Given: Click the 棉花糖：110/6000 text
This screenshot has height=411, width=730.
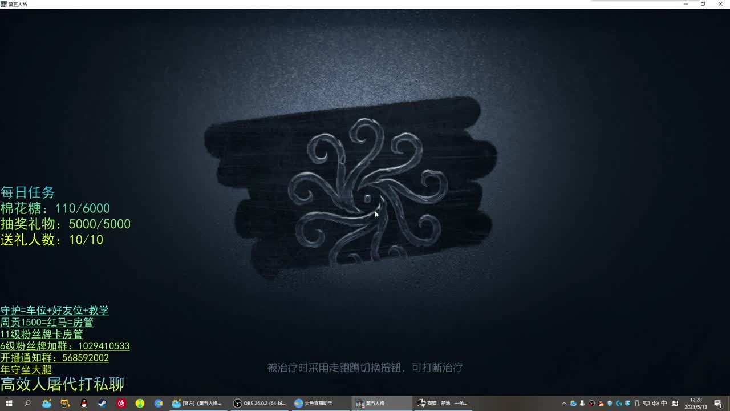Looking at the screenshot, I should click(55, 208).
